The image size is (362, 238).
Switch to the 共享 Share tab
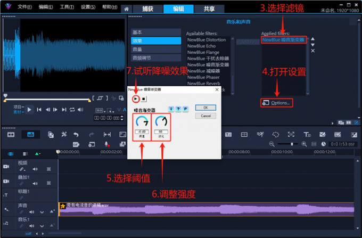209,9
